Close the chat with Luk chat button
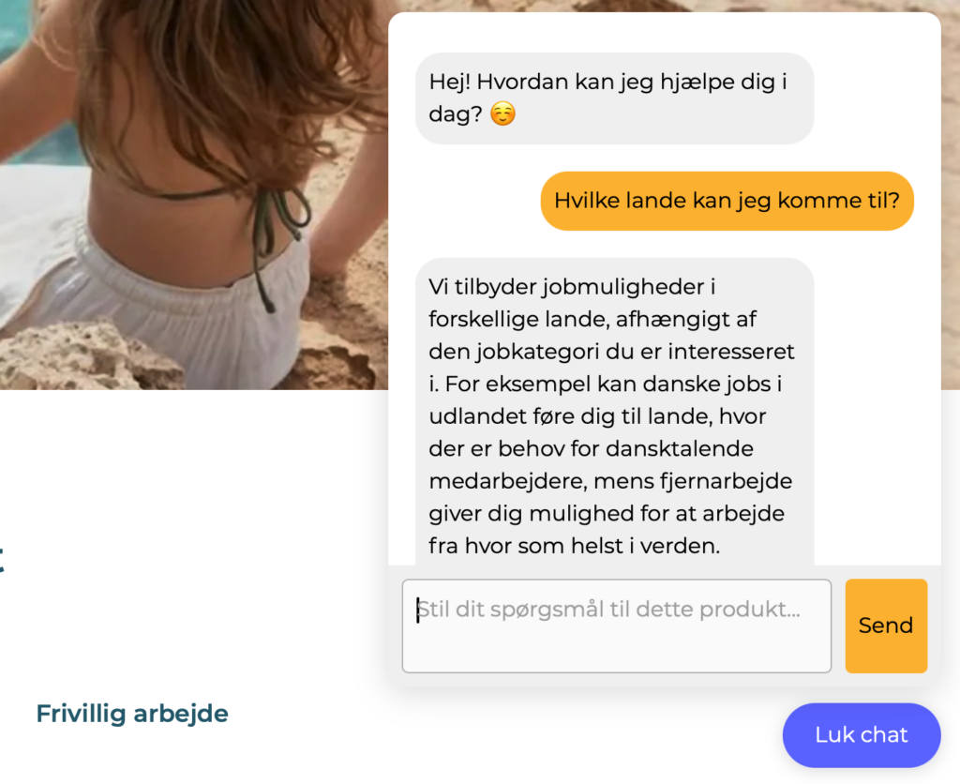960x784 pixels. [x=862, y=735]
